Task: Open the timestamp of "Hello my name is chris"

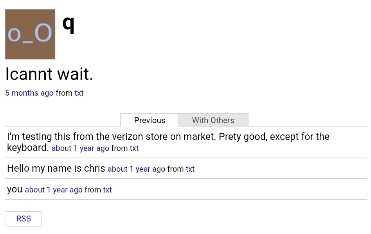Action: pos(136,169)
